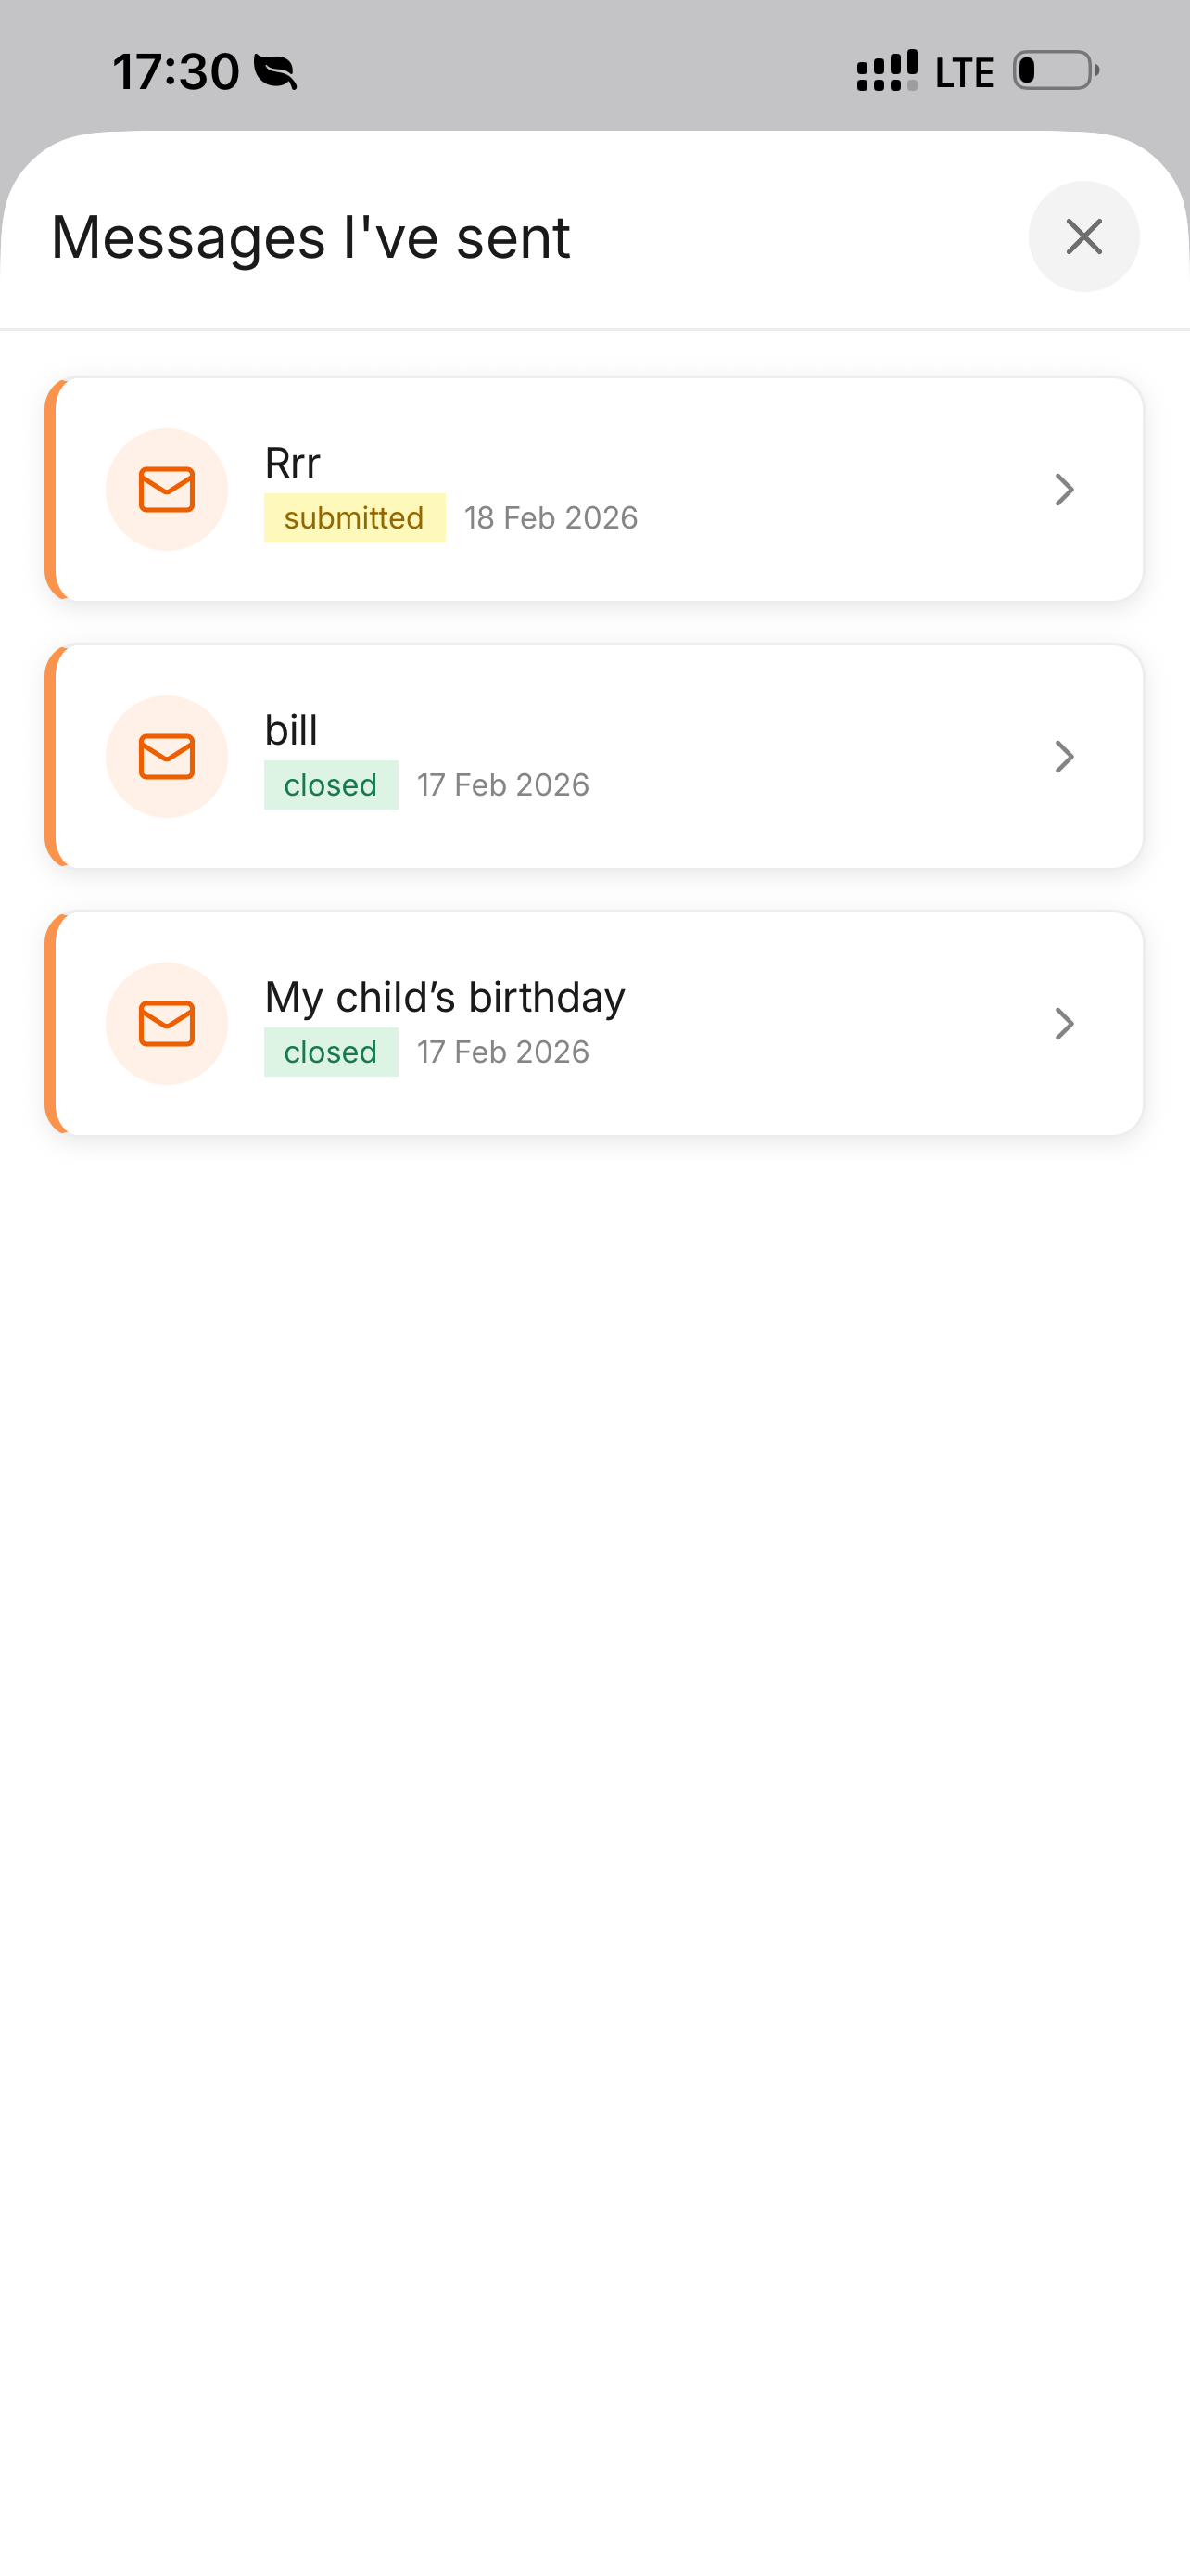The image size is (1190, 2576).
Task: Tap the yellow submitted status badge
Action: pos(355,518)
